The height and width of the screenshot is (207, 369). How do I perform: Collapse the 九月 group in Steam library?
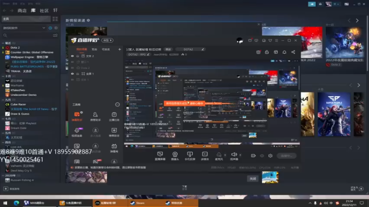(x=3, y=100)
